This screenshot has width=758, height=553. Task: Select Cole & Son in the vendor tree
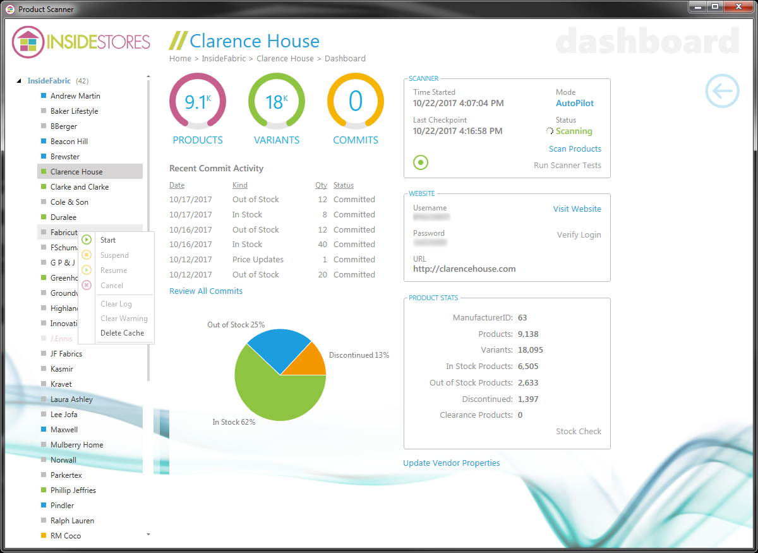[69, 202]
